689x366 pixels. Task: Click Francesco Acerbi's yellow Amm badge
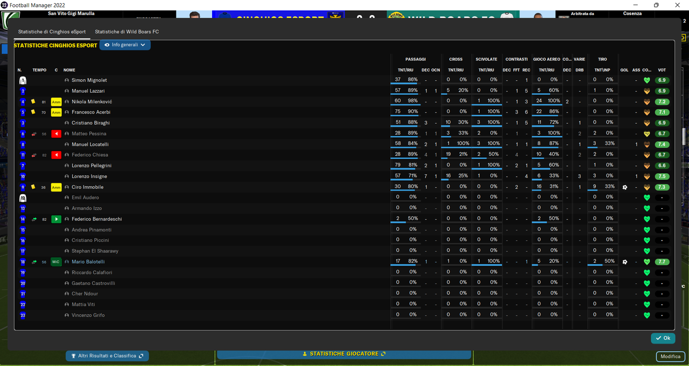(56, 112)
